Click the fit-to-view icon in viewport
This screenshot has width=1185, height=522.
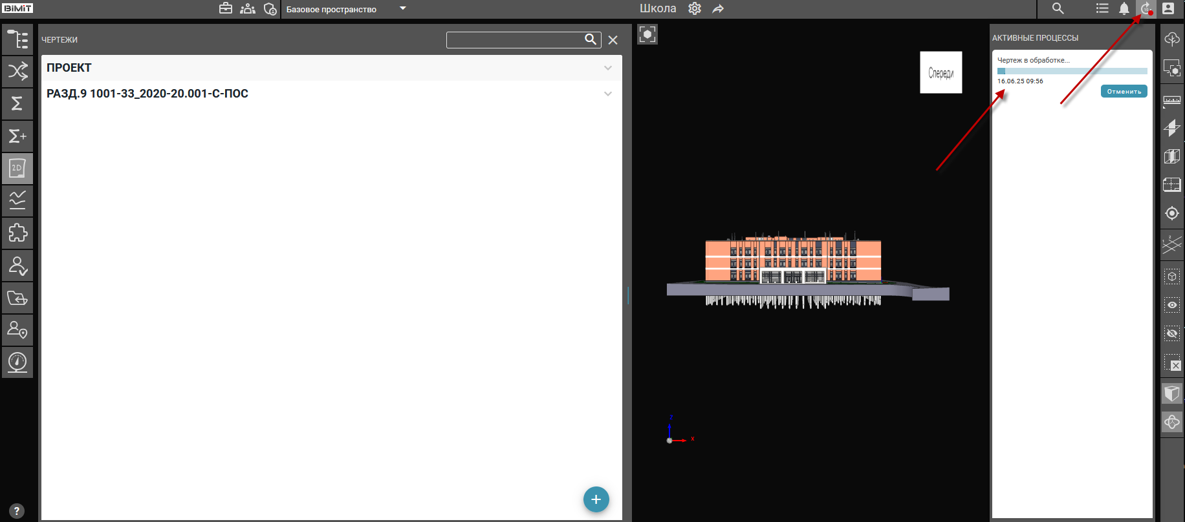(x=647, y=34)
